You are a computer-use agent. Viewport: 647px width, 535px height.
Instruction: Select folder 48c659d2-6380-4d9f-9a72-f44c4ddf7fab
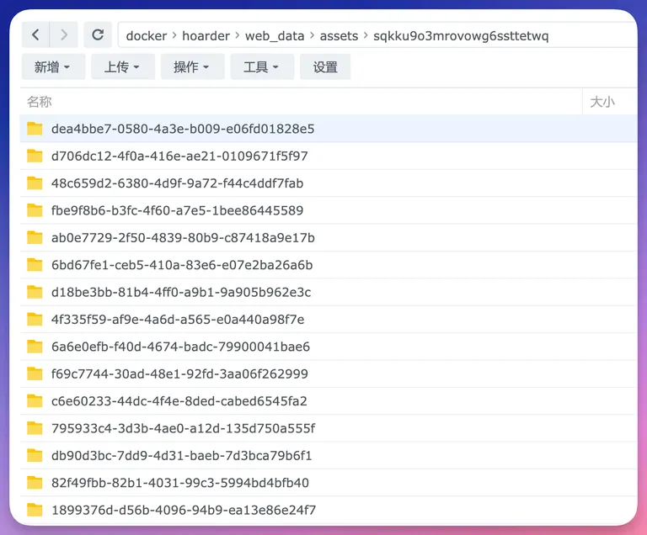point(177,183)
